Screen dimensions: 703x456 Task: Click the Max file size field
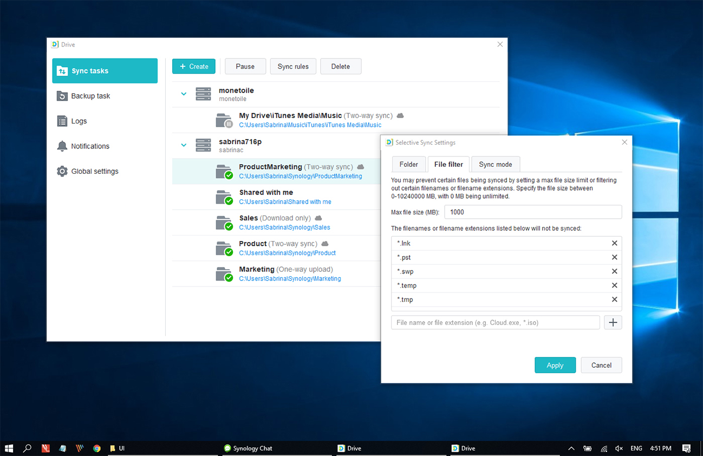pos(532,212)
